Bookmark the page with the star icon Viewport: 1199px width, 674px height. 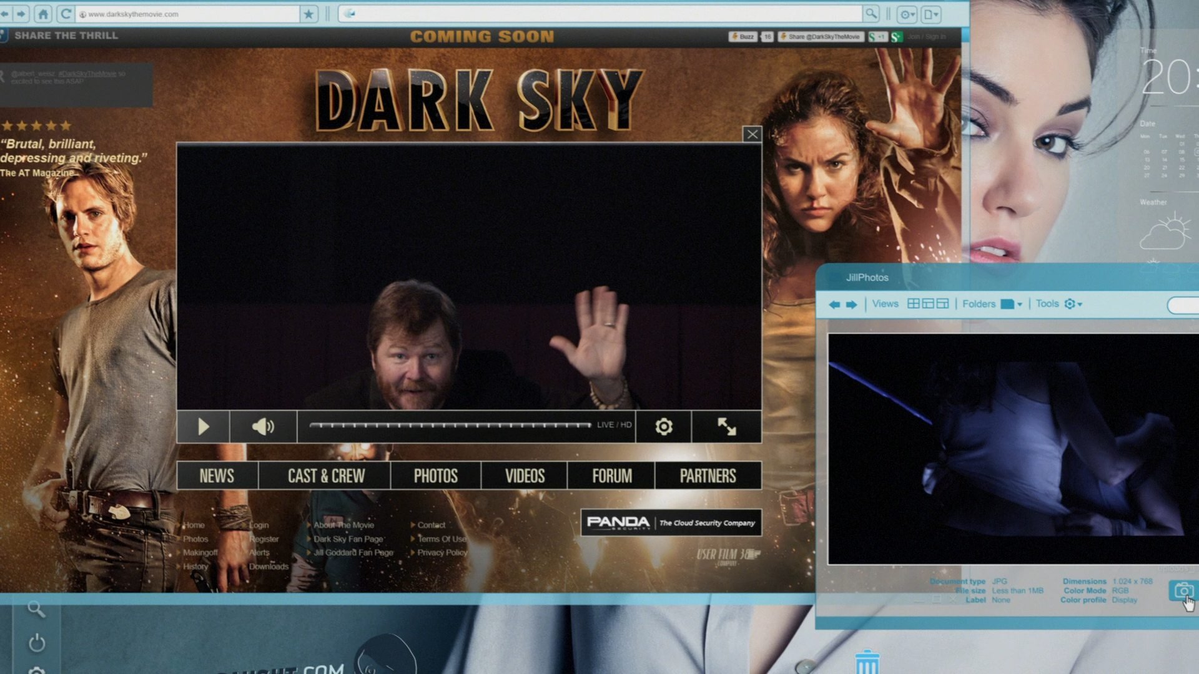tap(308, 14)
